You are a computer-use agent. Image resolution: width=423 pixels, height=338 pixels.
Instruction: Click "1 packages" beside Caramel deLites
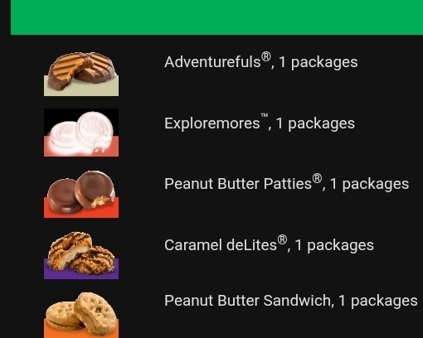334,246
